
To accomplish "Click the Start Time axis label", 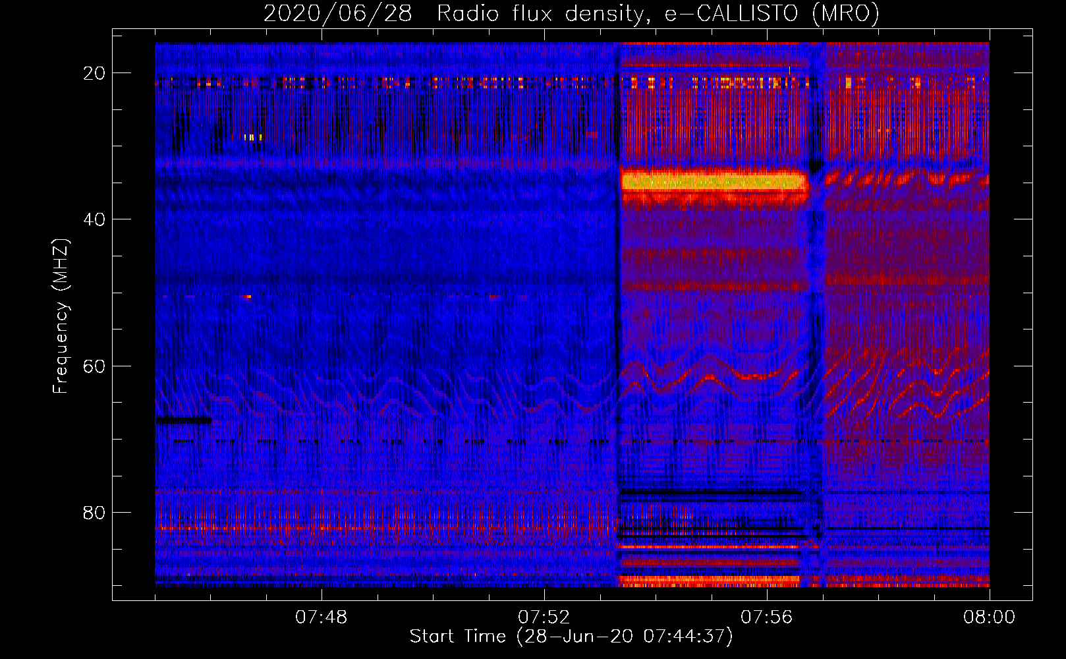I will pos(571,637).
